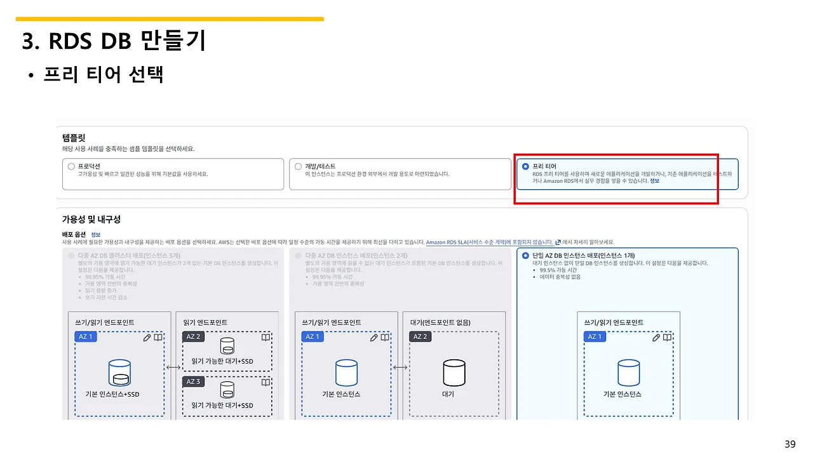The image size is (813, 457).
Task: Click pencil icon in cluster diagram's AZ 1 box
Action: tap(147, 338)
